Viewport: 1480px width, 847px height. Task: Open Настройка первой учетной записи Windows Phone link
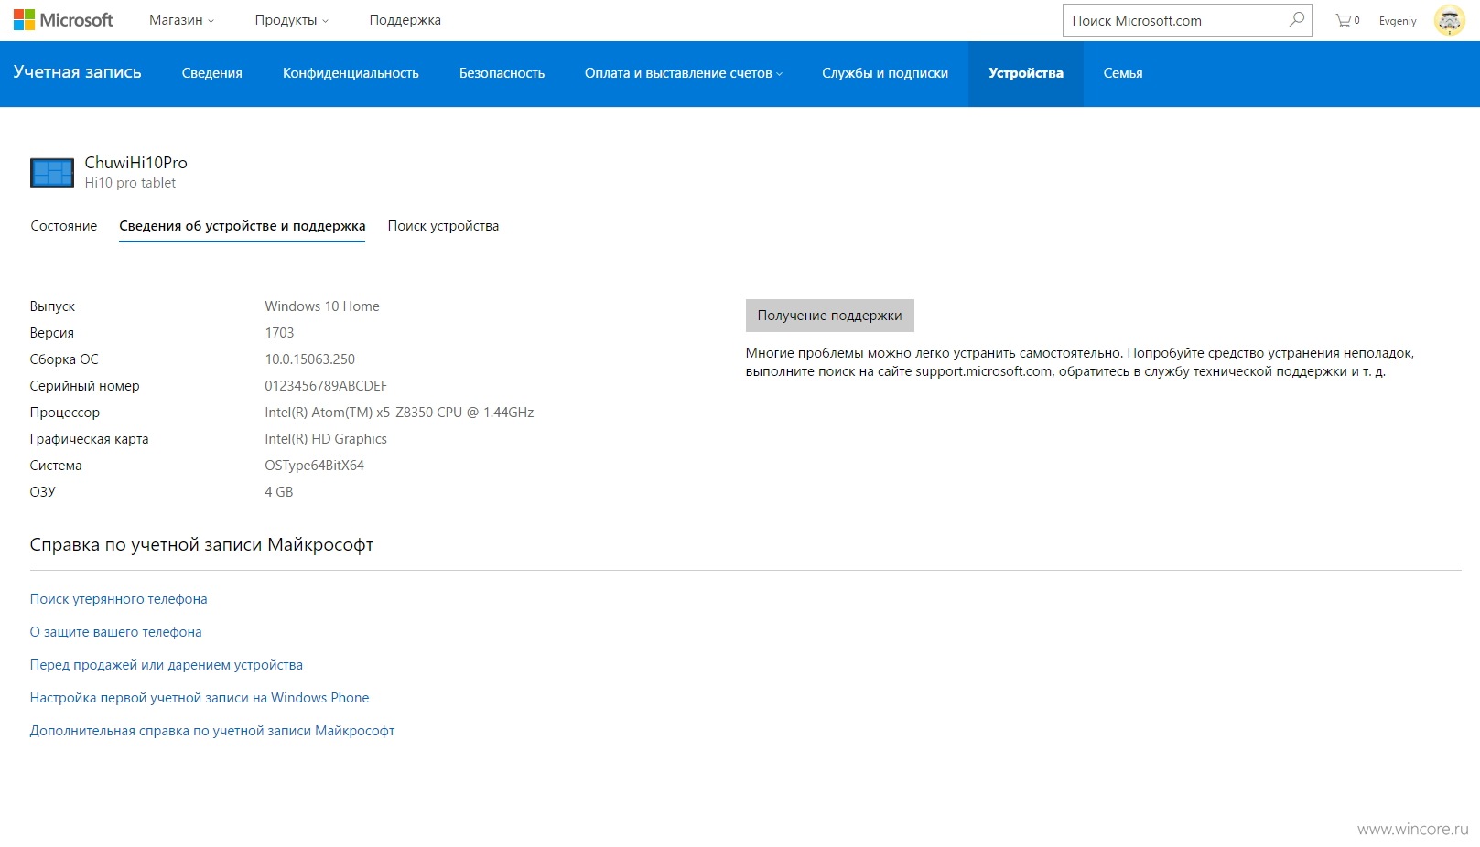pyautogui.click(x=200, y=698)
